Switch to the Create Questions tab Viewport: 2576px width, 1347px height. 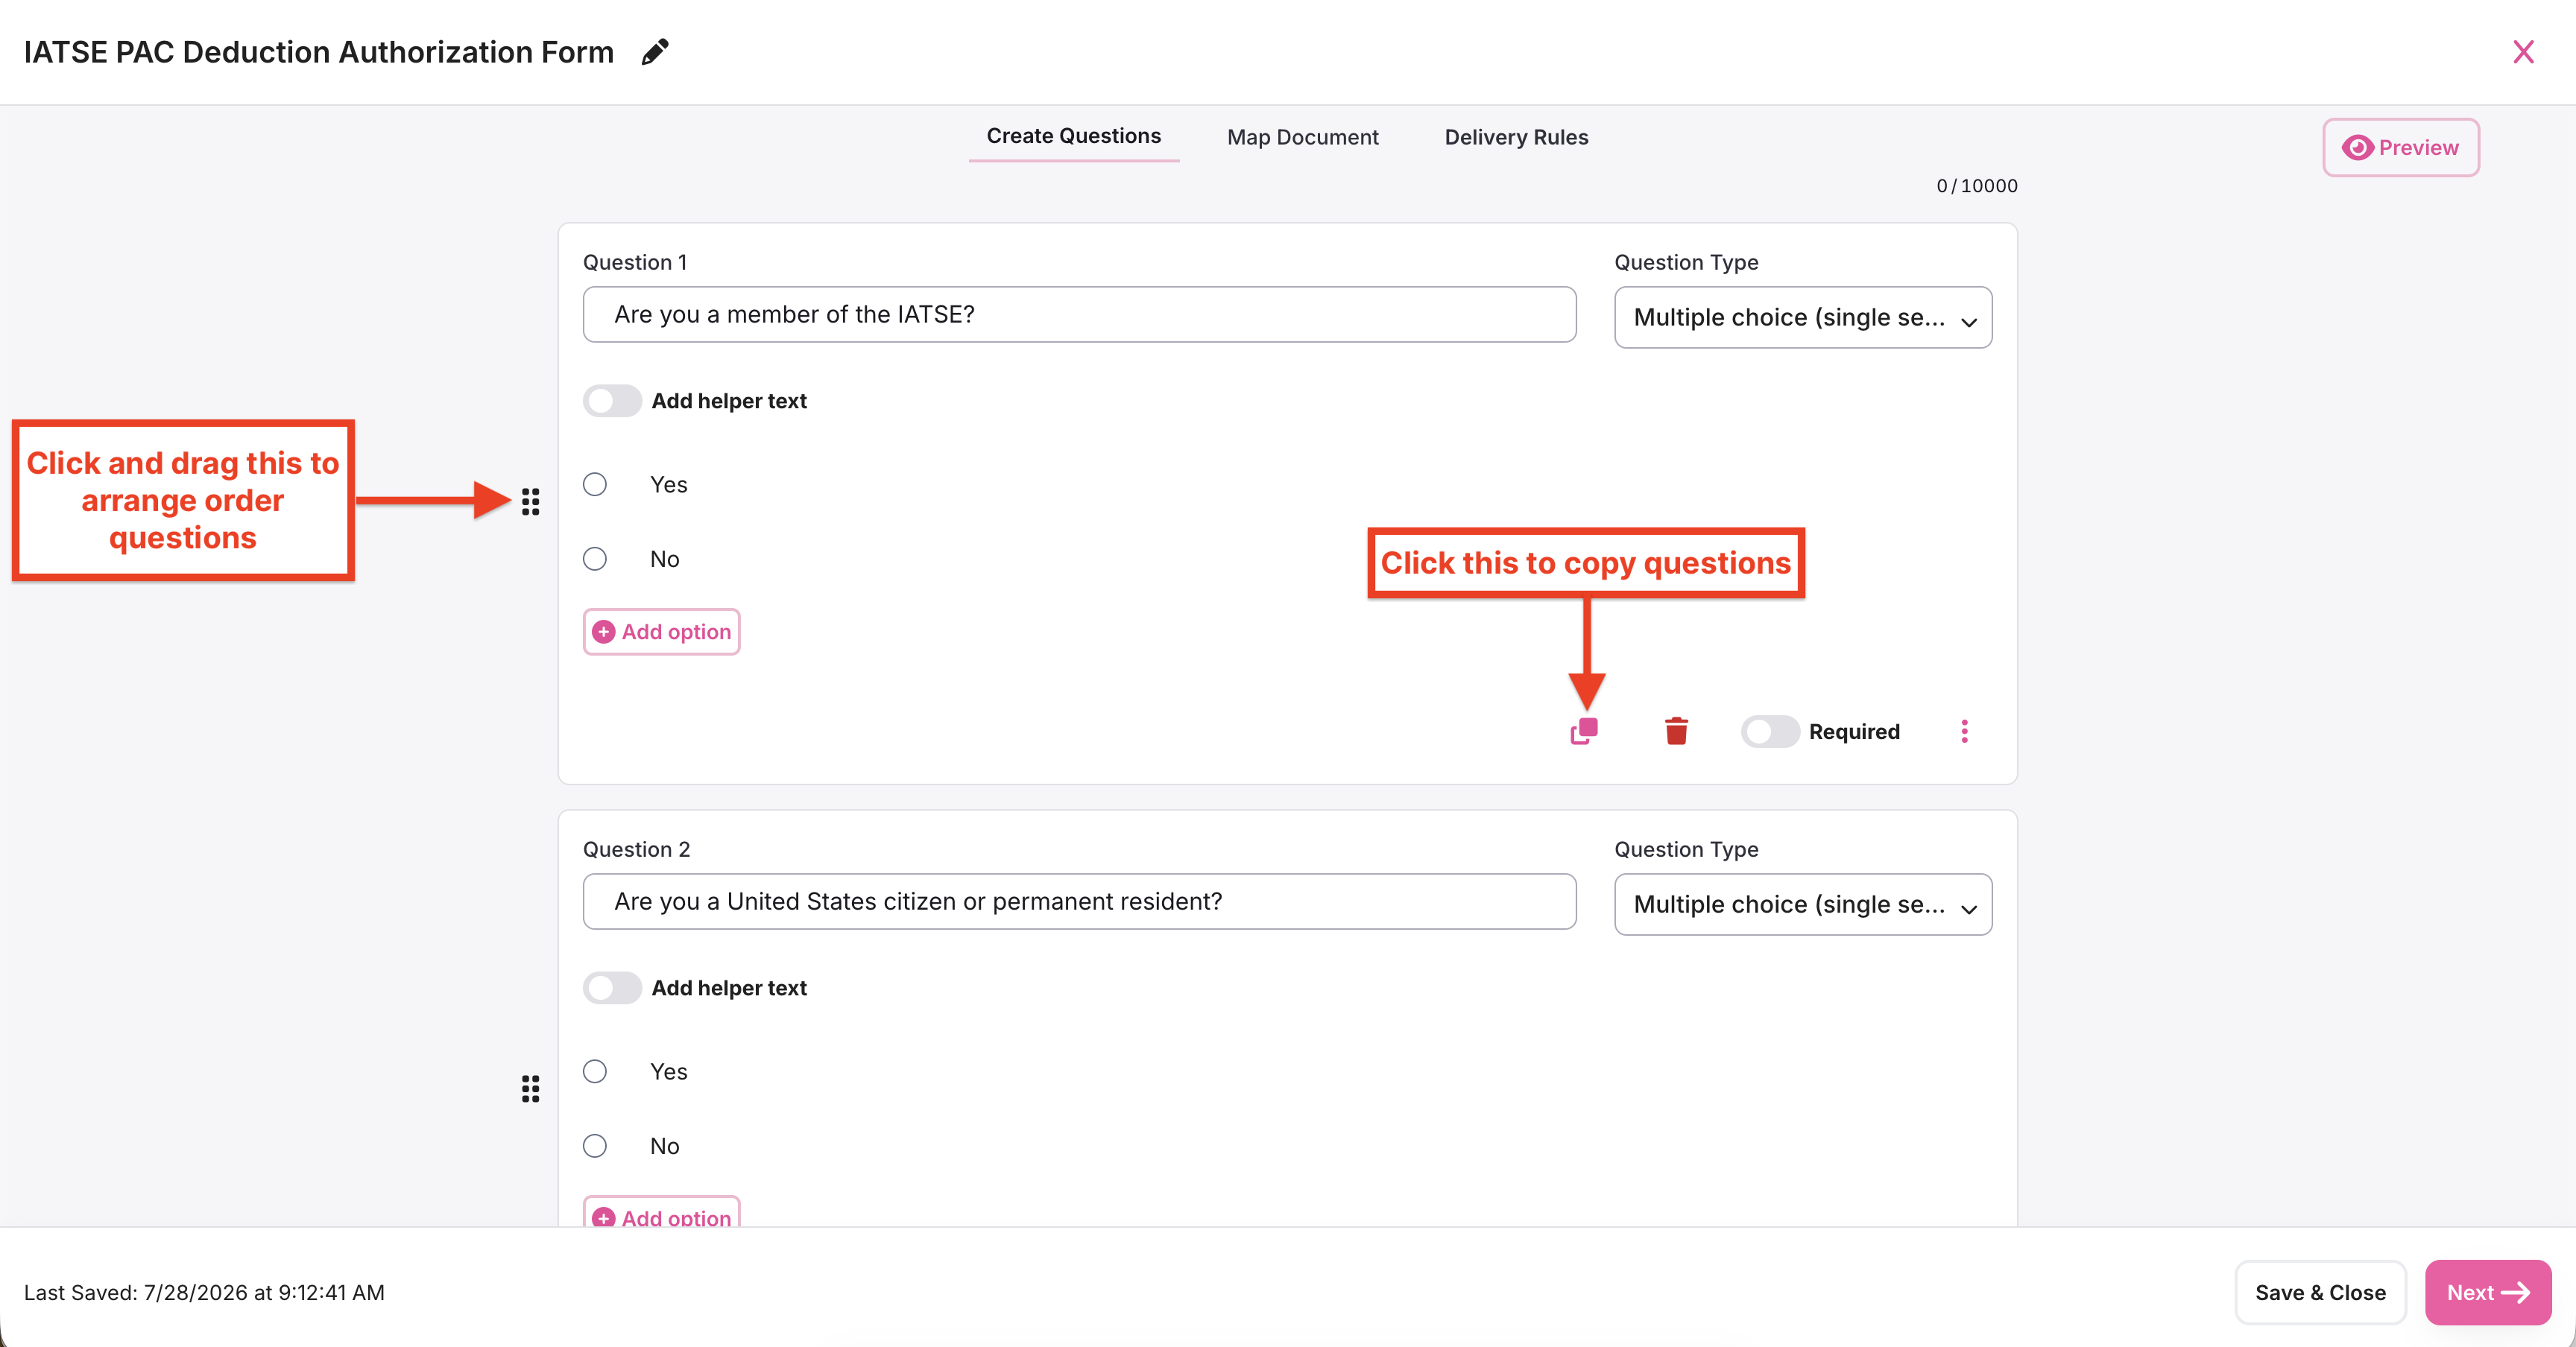pos(1073,136)
